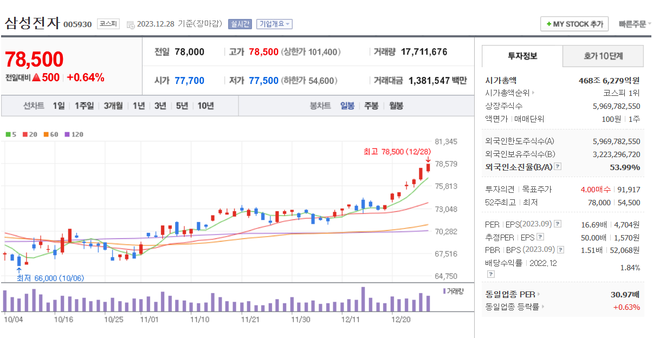
Task: Select the 3개월 line chart period
Action: click(113, 106)
